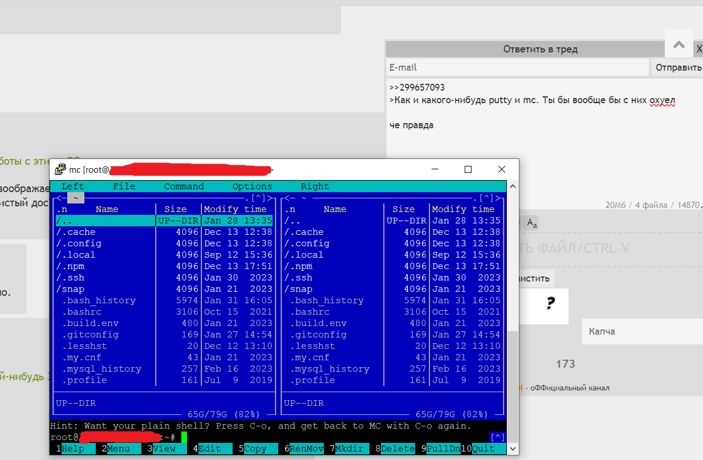703x460 pixels.
Task: Click the PuTTY icon in title bar
Action: 60,169
